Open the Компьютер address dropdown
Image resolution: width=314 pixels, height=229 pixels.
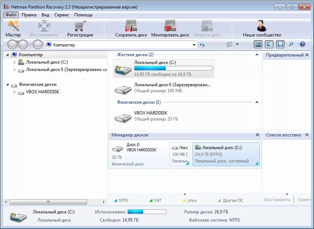[x=194, y=45]
